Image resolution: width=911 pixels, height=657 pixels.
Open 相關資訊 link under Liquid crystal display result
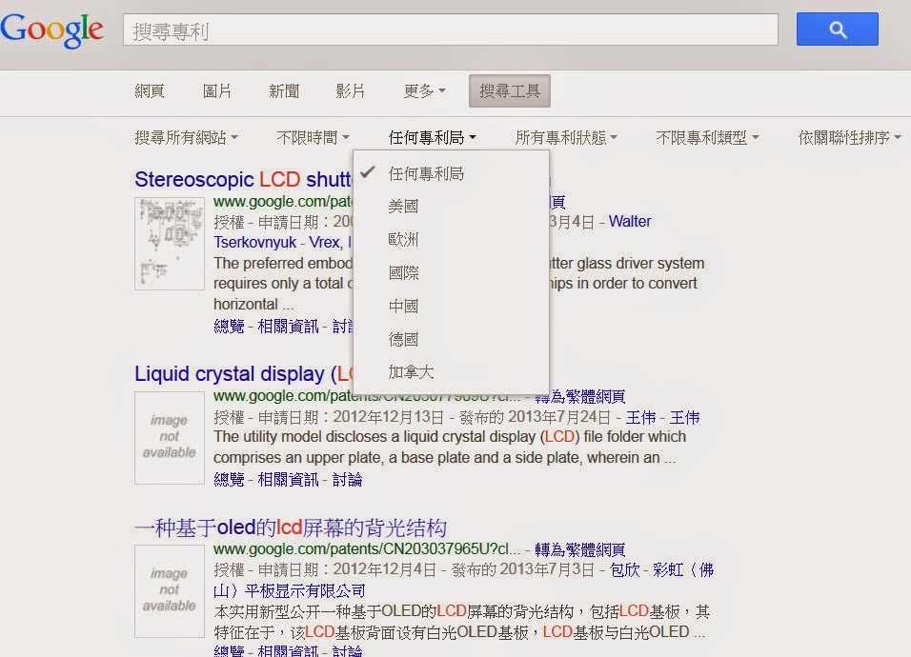point(288,479)
